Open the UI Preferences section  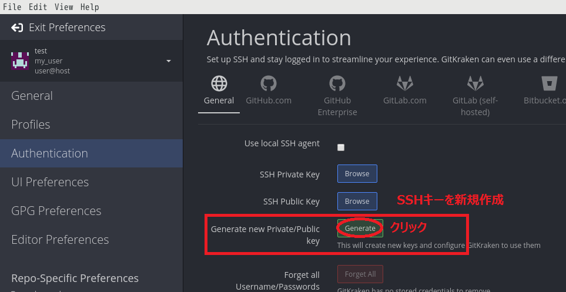[x=50, y=182]
